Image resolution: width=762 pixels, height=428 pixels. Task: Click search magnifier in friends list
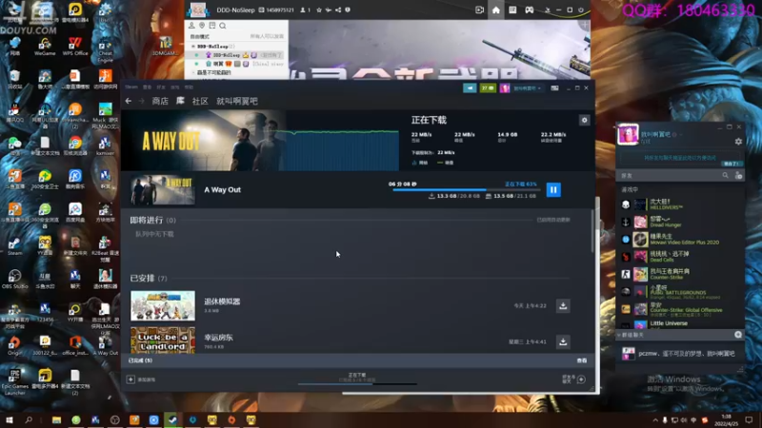pos(725,175)
